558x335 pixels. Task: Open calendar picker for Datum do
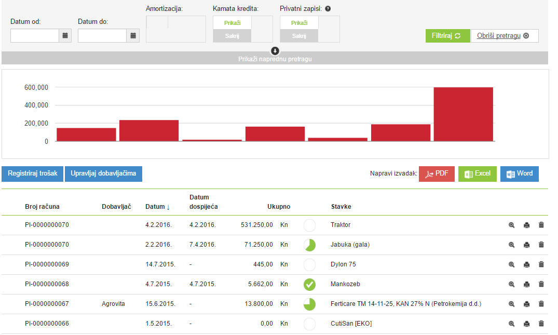[x=133, y=35]
